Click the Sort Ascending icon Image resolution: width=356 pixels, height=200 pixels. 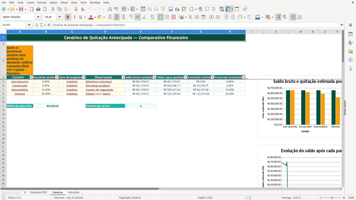coord(150,9)
